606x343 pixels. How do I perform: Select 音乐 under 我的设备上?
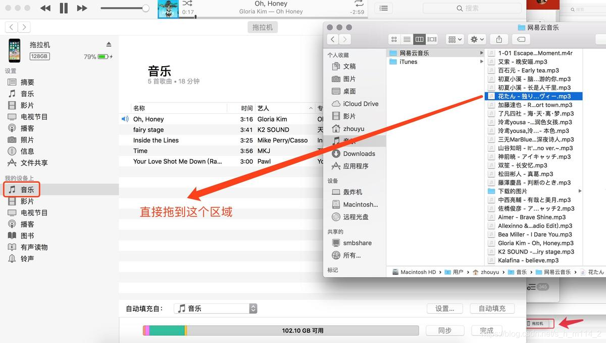coord(27,189)
